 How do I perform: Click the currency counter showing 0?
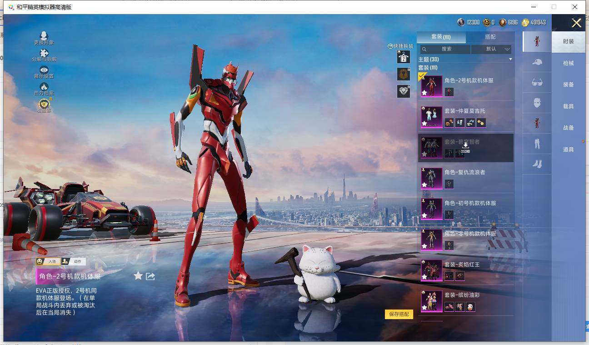point(489,22)
